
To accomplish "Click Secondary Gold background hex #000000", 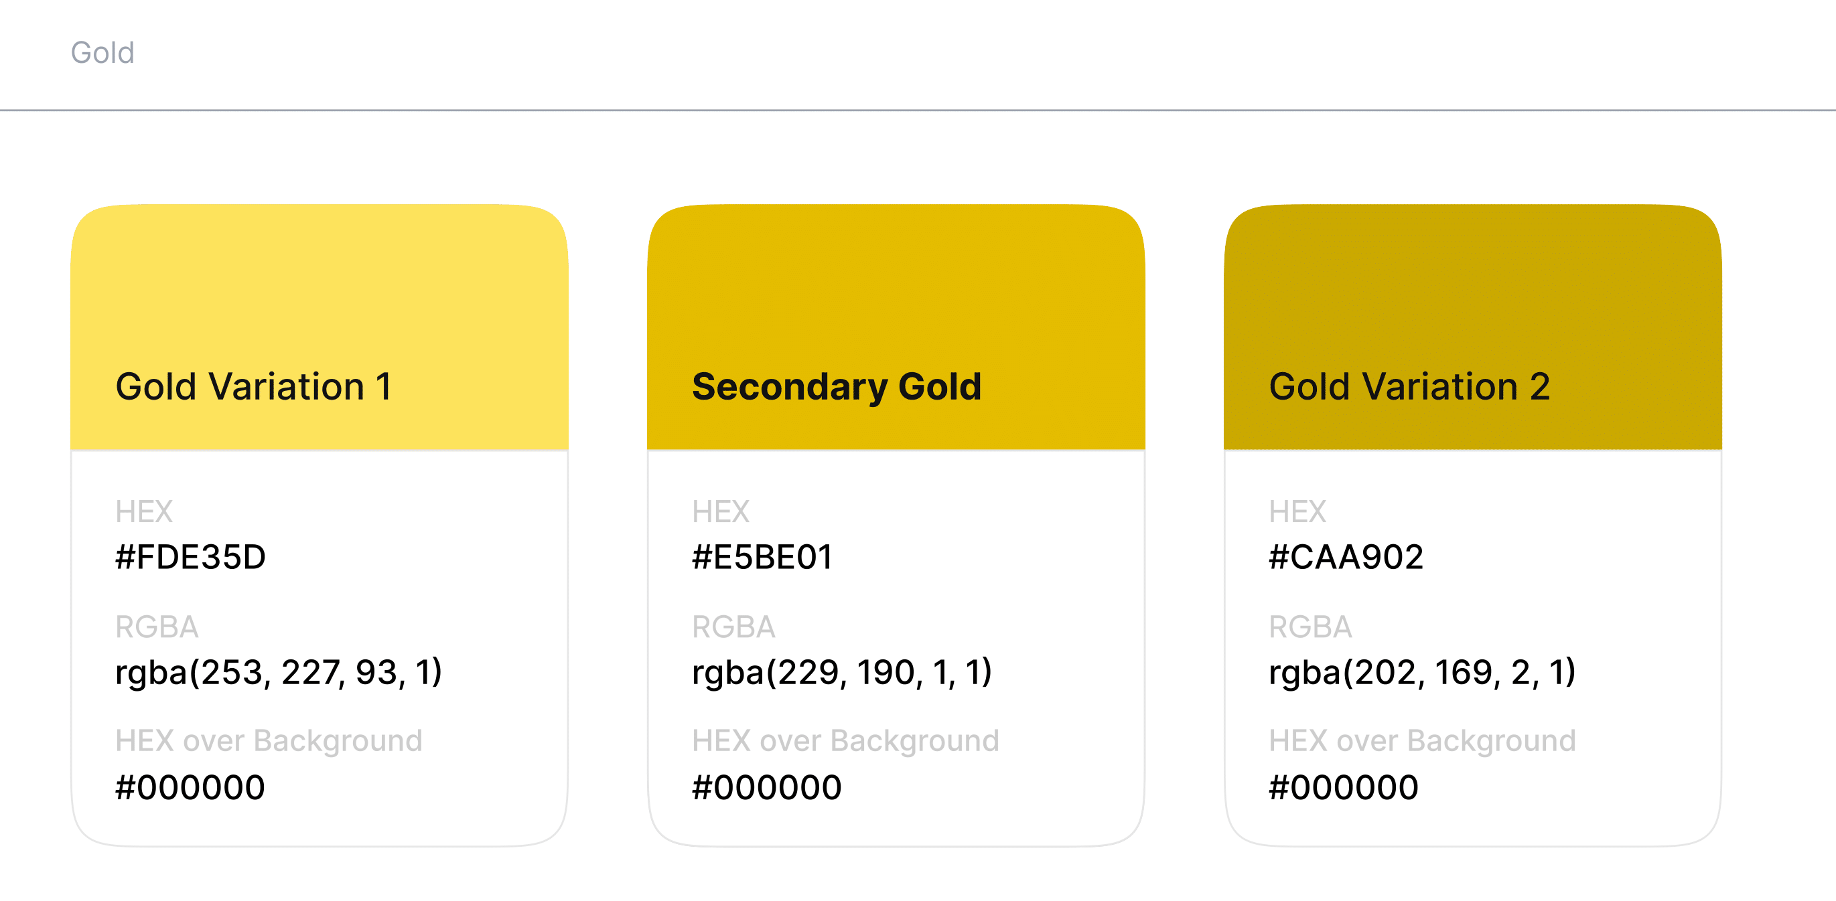I will (x=767, y=788).
